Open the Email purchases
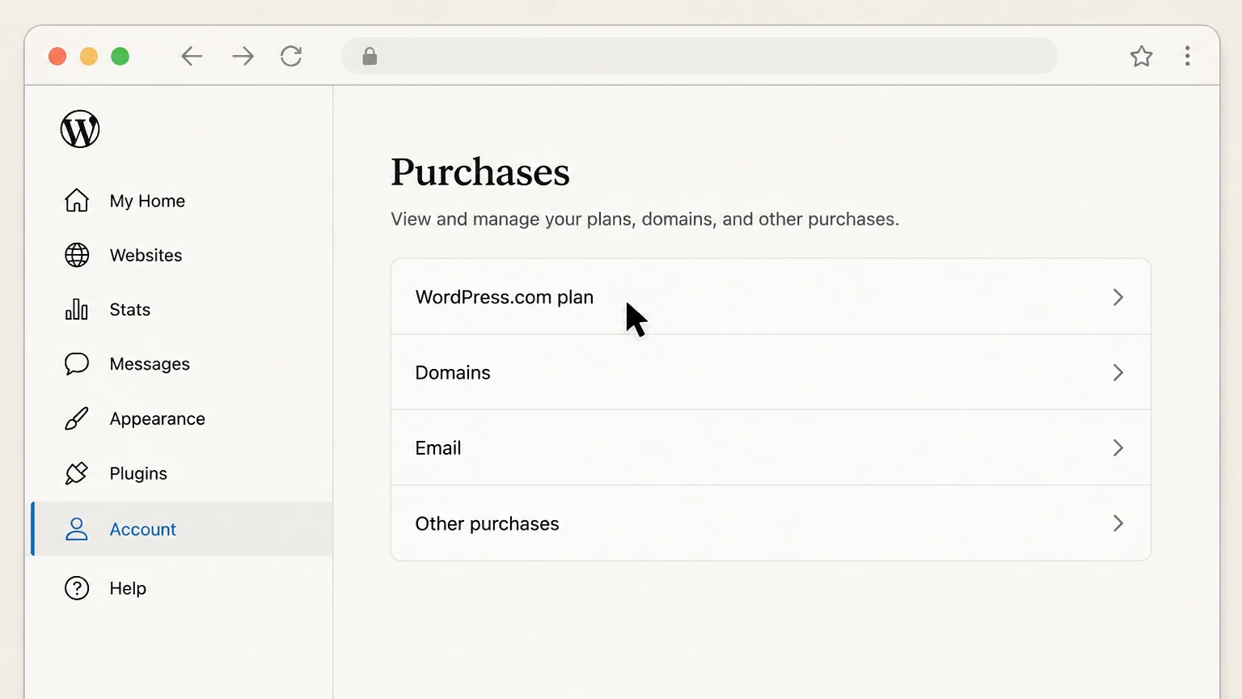The width and height of the screenshot is (1242, 699). point(771,447)
